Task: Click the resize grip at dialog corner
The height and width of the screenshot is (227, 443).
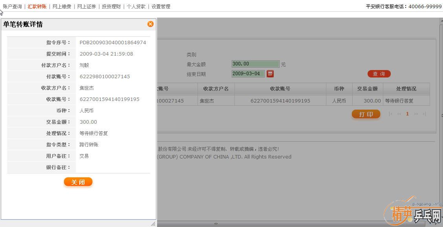Action: tap(153, 224)
